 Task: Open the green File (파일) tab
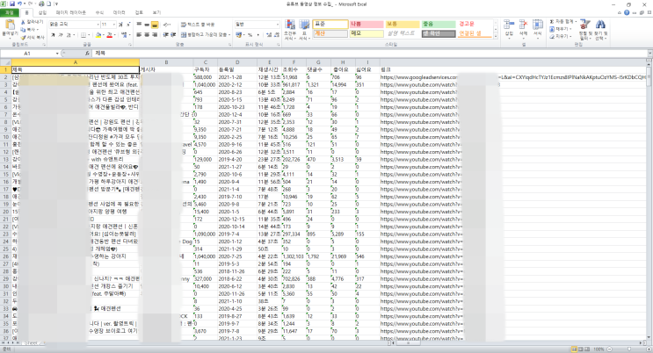[x=9, y=12]
